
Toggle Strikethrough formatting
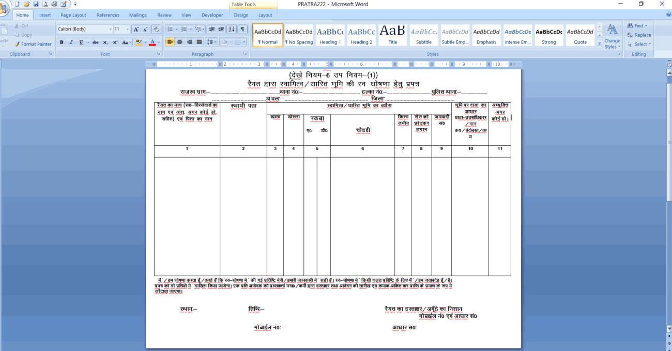click(95, 42)
